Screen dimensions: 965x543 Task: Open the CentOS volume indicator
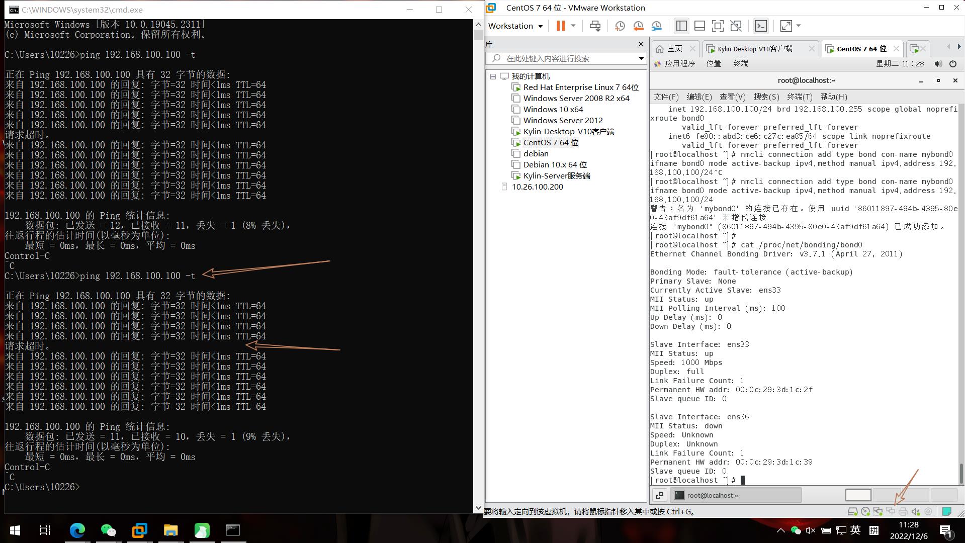(938, 64)
